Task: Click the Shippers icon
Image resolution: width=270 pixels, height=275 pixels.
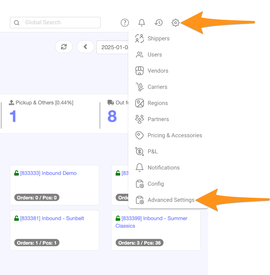Action: click(x=140, y=38)
